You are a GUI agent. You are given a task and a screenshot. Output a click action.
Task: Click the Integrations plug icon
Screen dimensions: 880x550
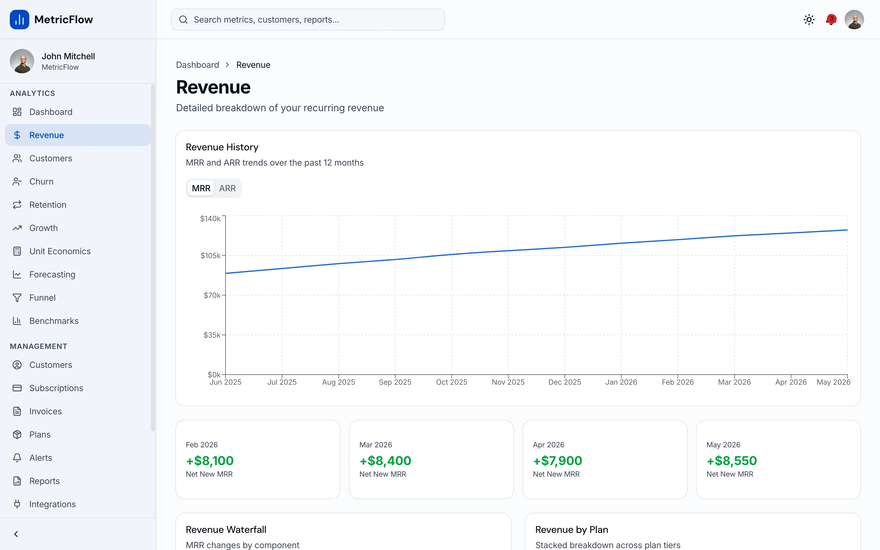tap(17, 504)
